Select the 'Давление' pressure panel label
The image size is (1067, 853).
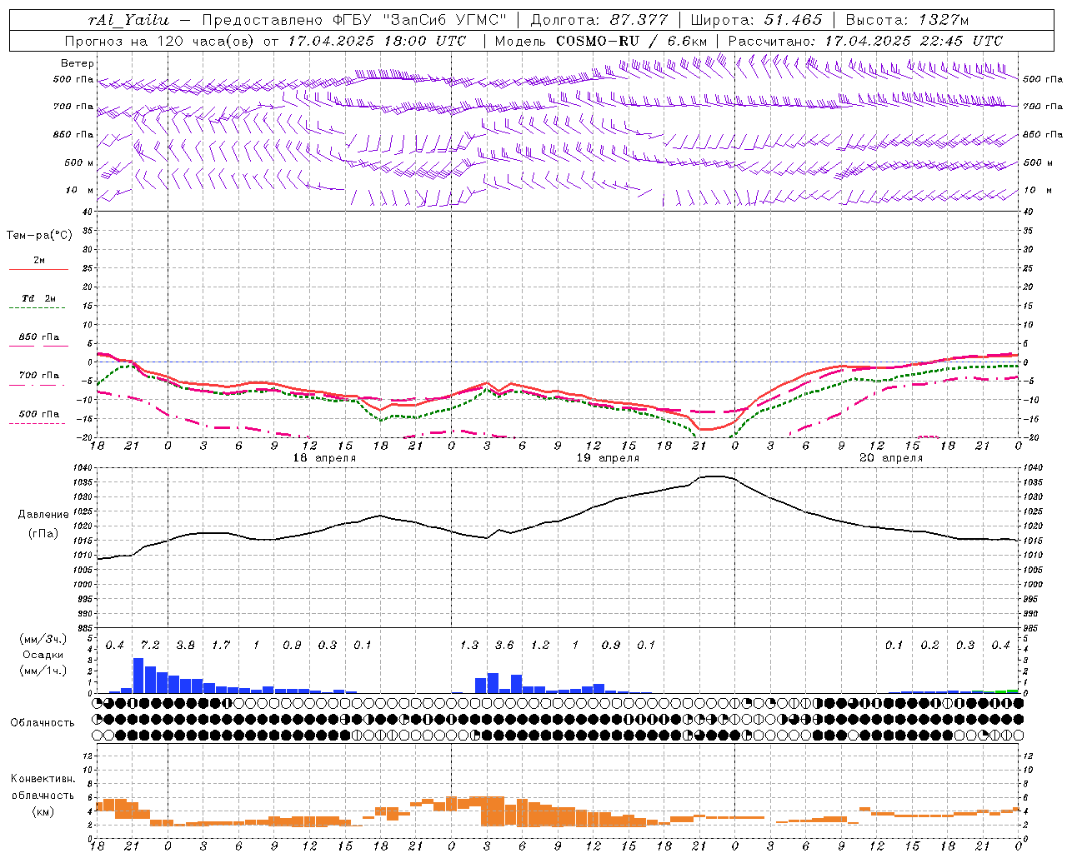click(43, 515)
